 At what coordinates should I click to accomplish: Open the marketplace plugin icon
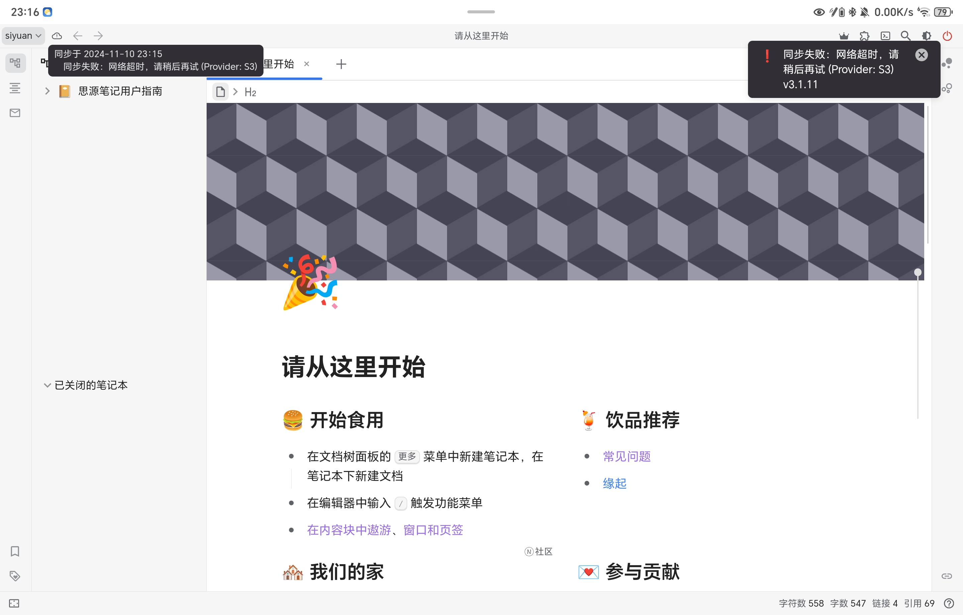click(x=865, y=35)
